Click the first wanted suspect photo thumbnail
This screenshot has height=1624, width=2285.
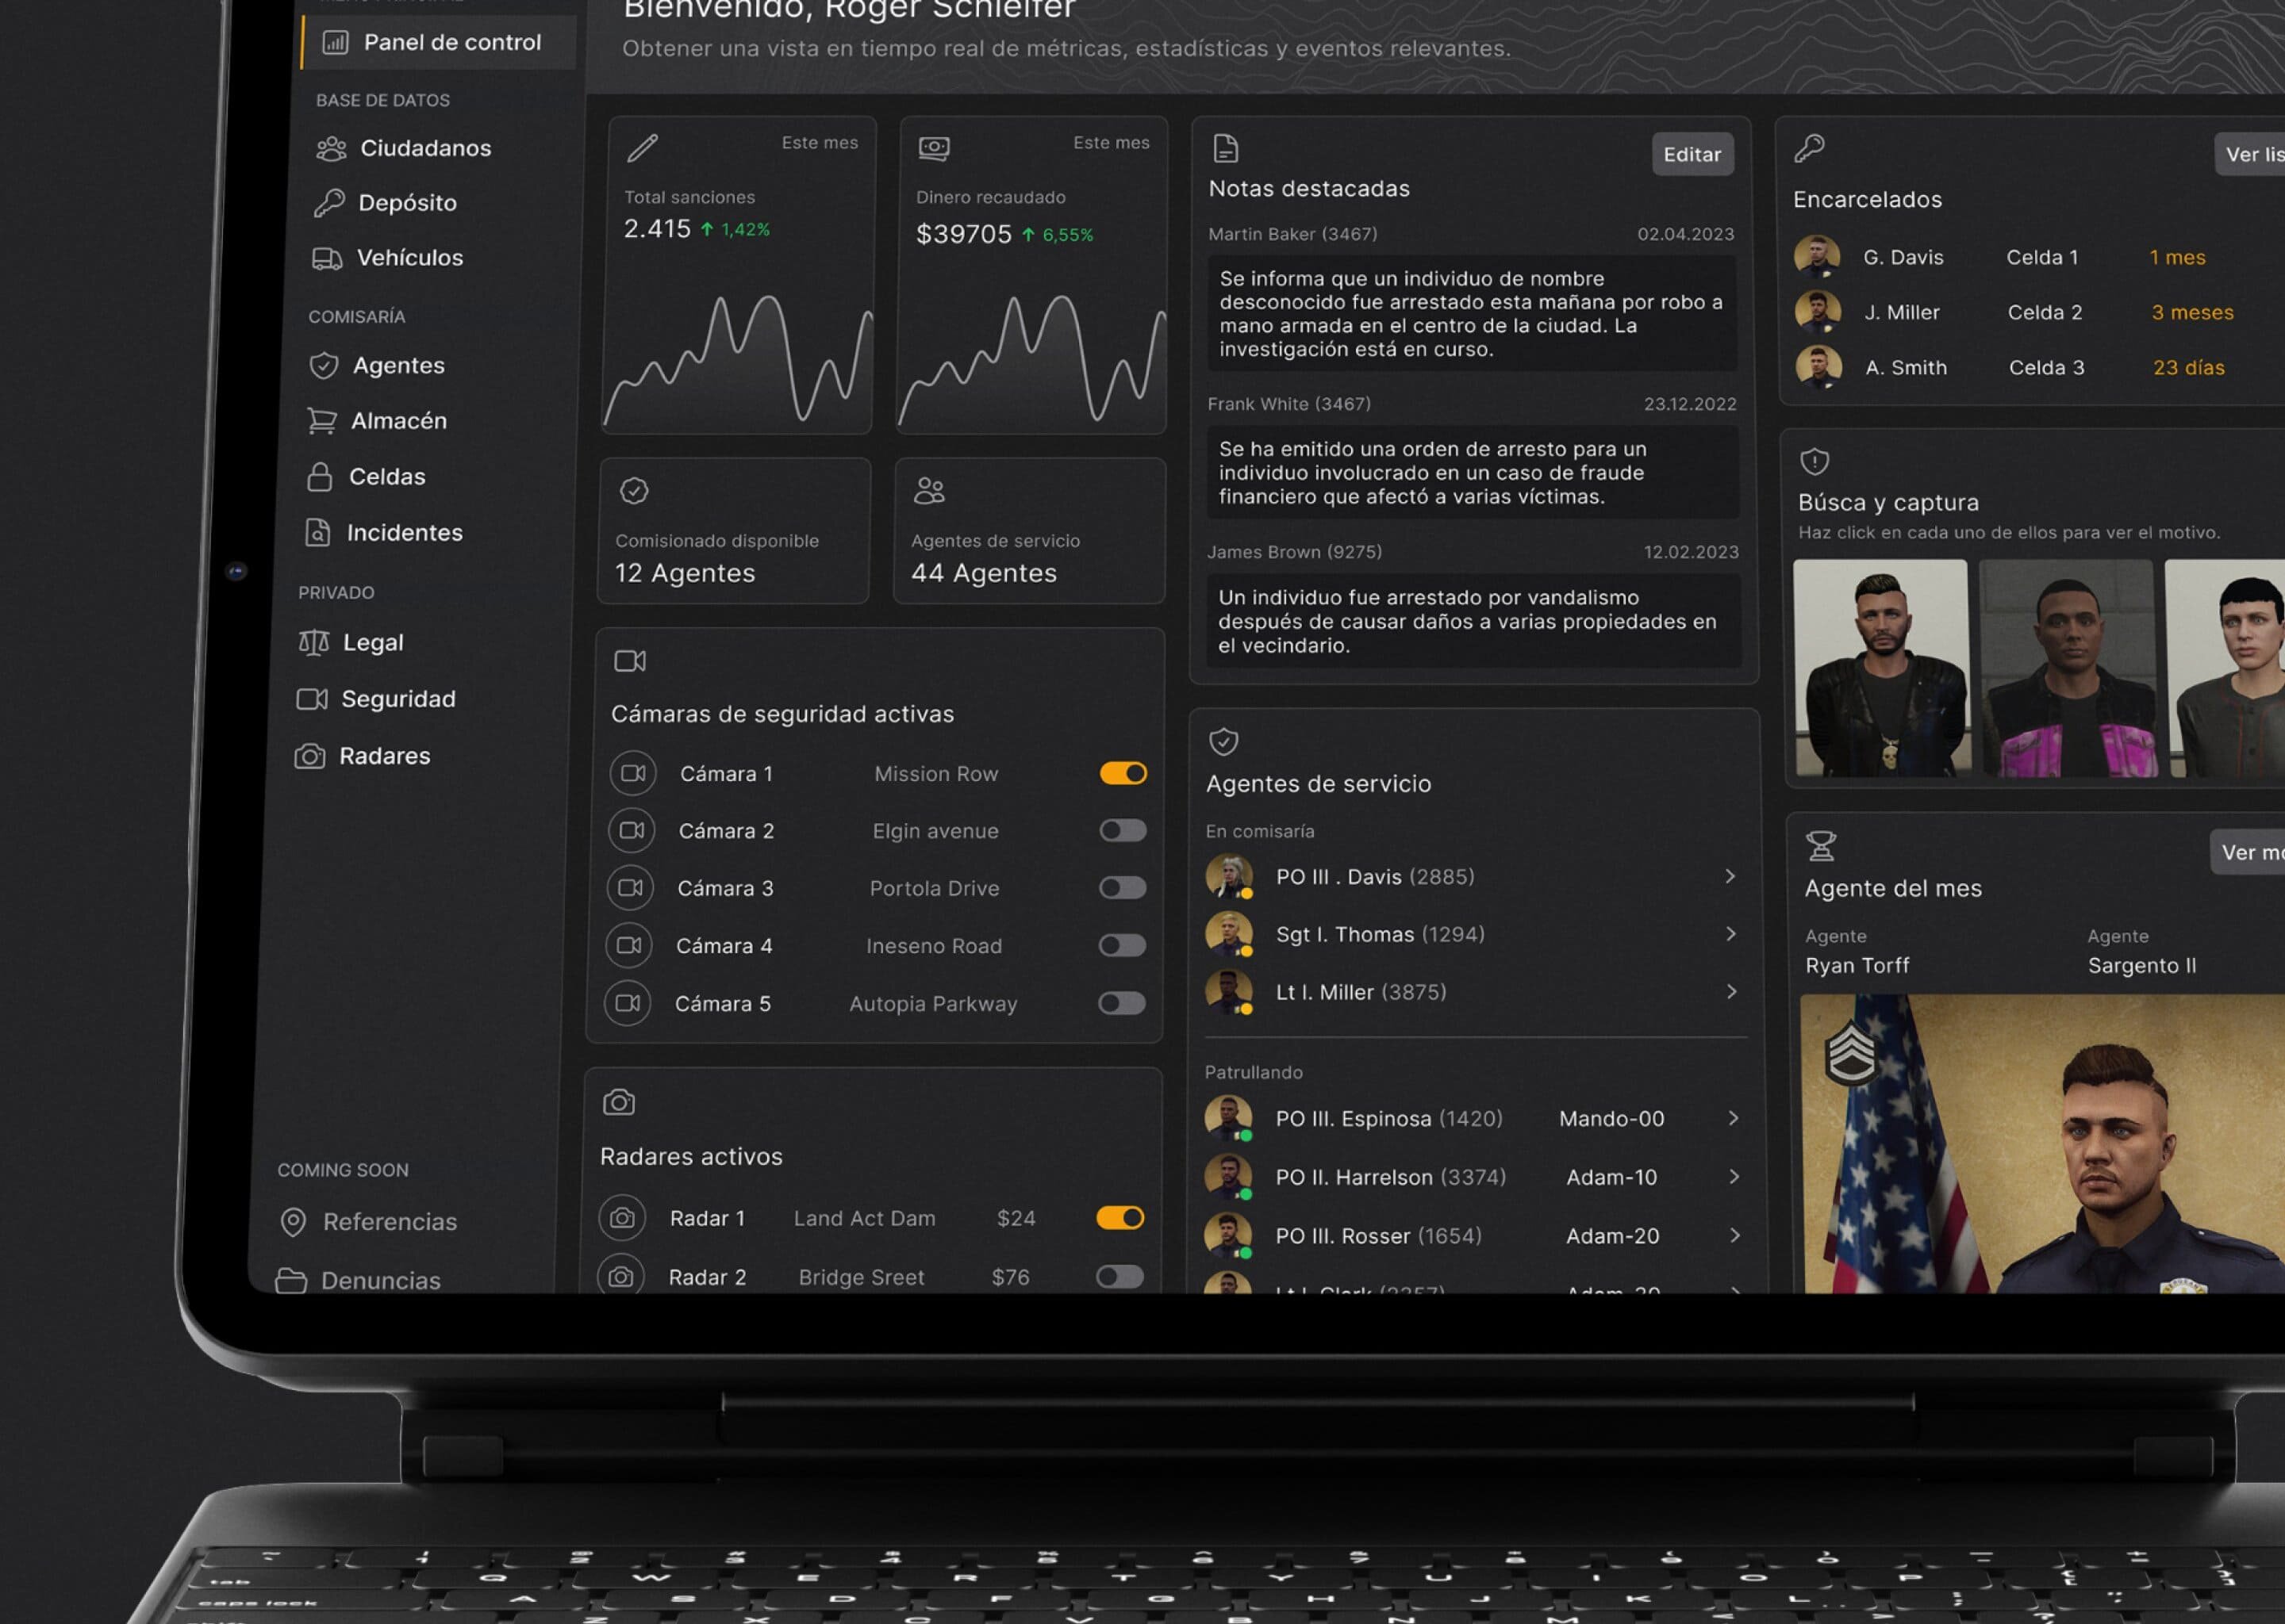point(1880,668)
